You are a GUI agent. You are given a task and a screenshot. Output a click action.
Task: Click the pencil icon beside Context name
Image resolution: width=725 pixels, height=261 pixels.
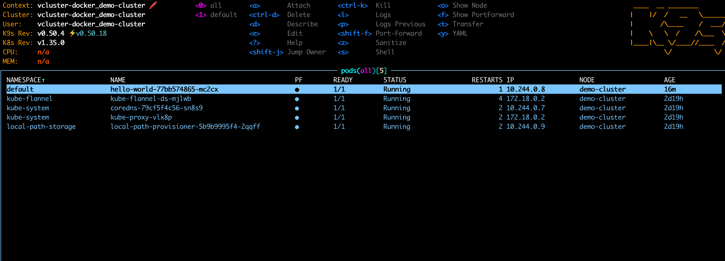(x=153, y=5)
